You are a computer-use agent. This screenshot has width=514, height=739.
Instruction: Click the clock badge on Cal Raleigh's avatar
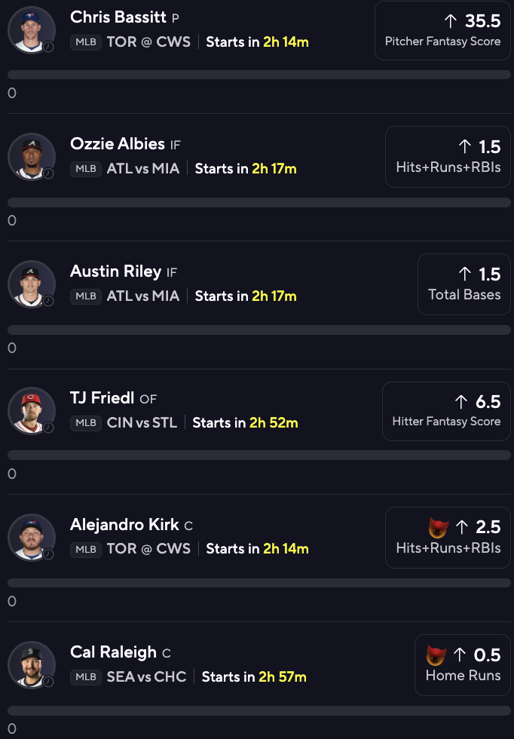tap(48, 681)
